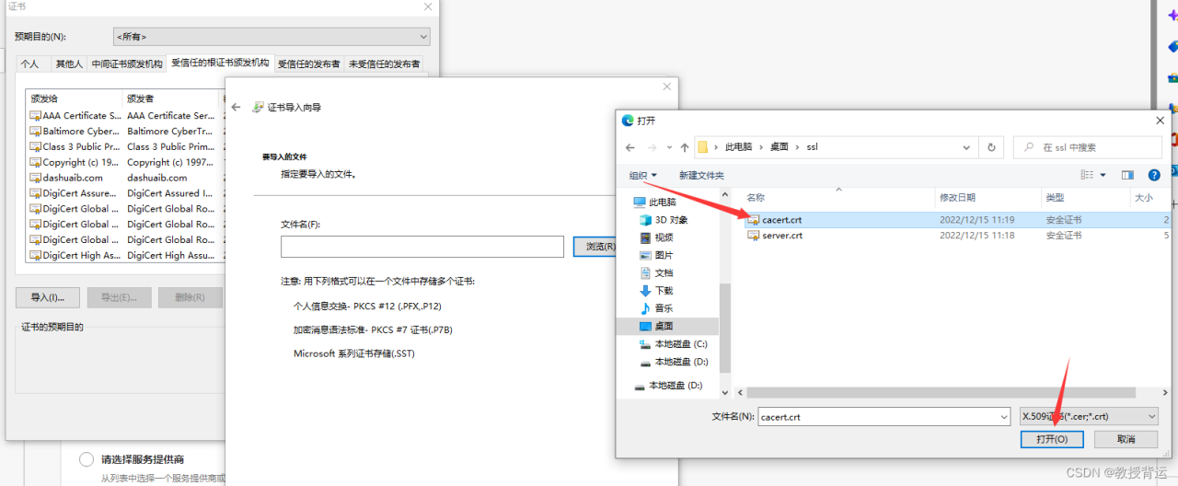Click the wizard back arrow
This screenshot has height=486, width=1178.
pyautogui.click(x=236, y=108)
